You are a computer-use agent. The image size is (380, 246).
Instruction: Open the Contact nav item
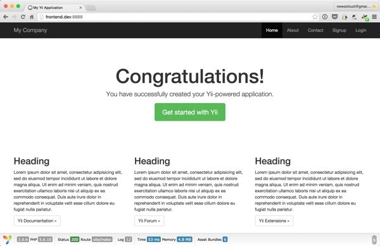click(x=315, y=30)
